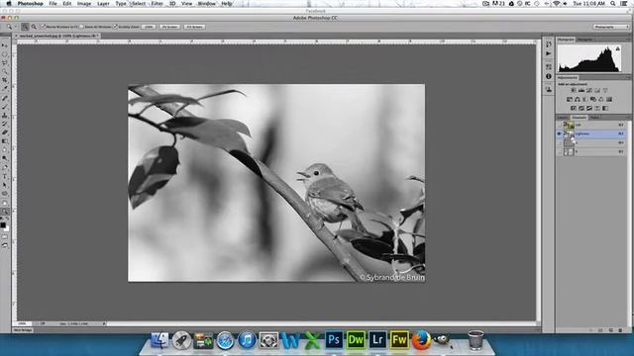Switch to the Navigator tab
This screenshot has height=356, width=634.
(584, 40)
